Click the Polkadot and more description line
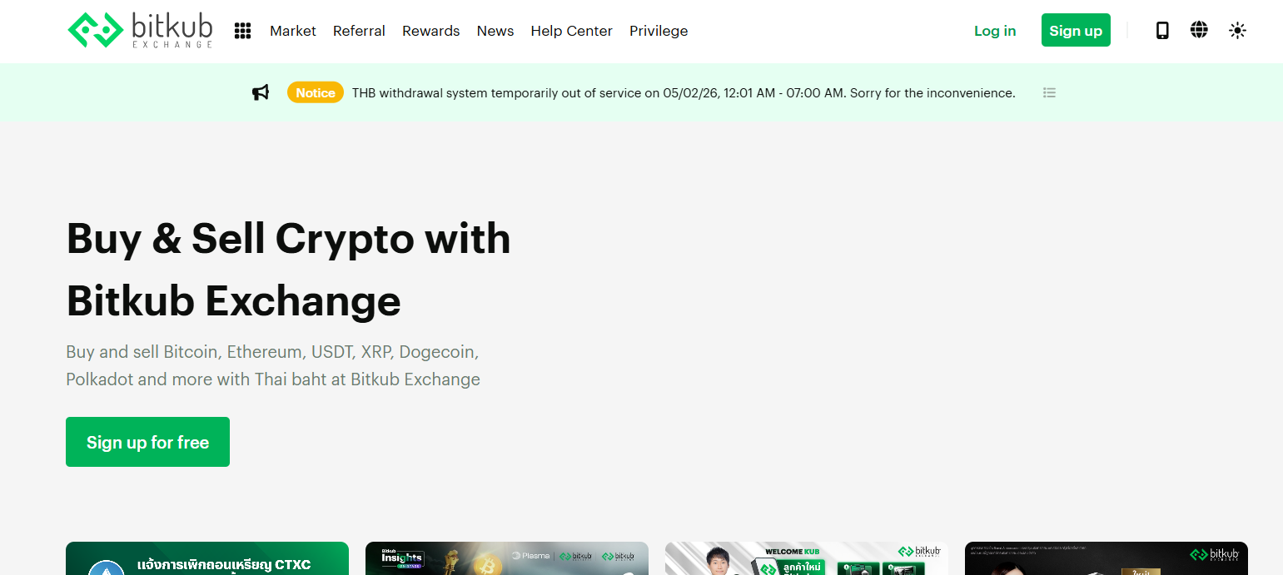This screenshot has width=1283, height=575. pyautogui.click(x=273, y=379)
